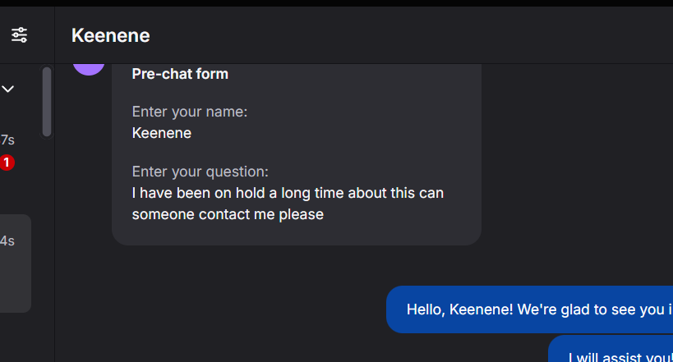Image resolution: width=673 pixels, height=362 pixels.
Task: Click the chat list vertical scrollbar
Action: click(x=47, y=102)
